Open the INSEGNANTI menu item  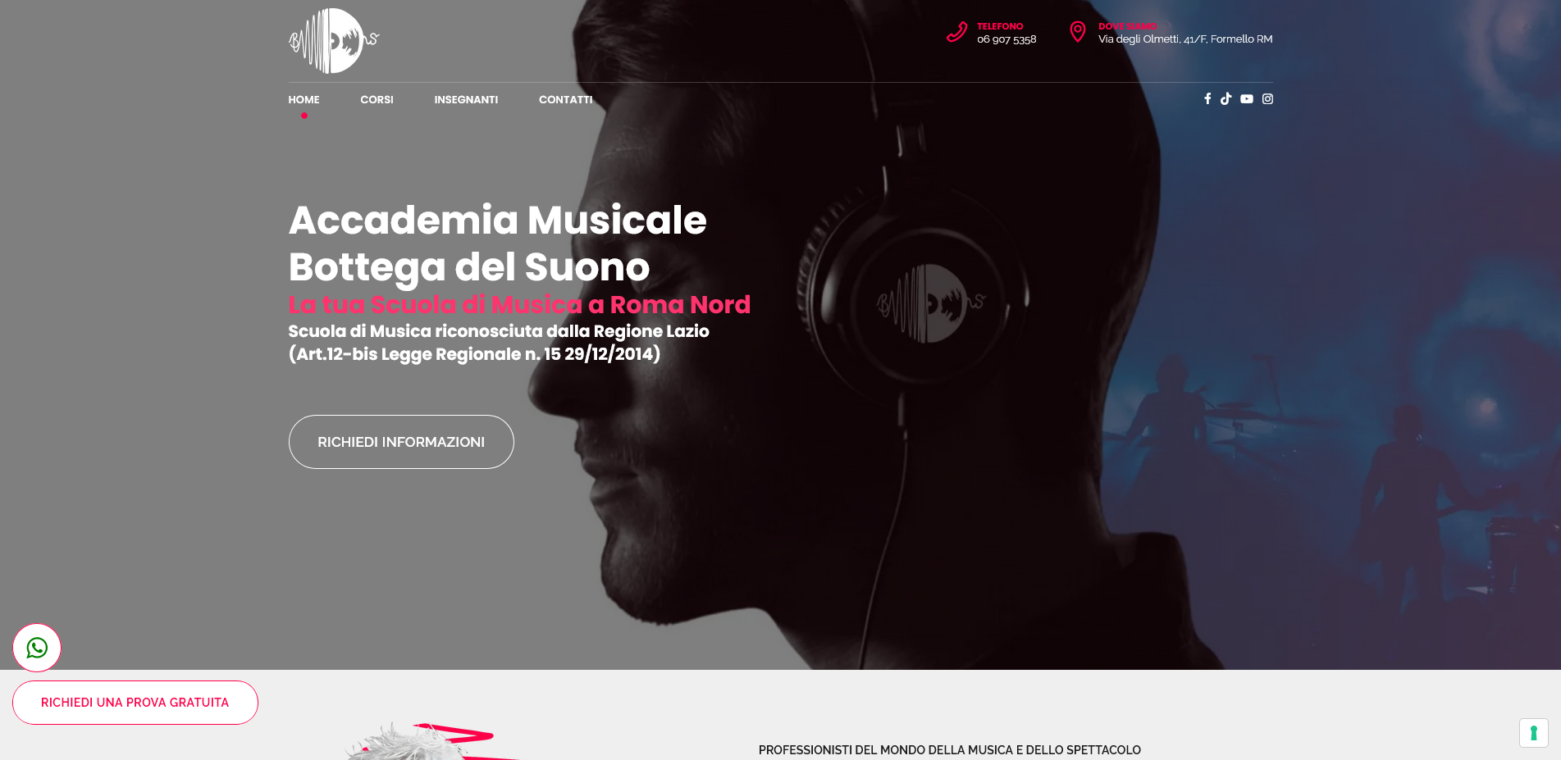point(466,99)
